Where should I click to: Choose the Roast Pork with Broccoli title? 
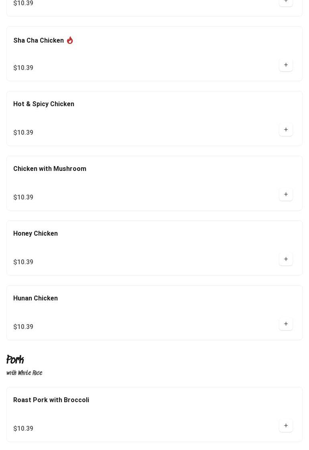[x=51, y=400]
